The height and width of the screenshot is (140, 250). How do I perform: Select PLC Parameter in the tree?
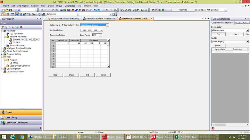[16, 34]
